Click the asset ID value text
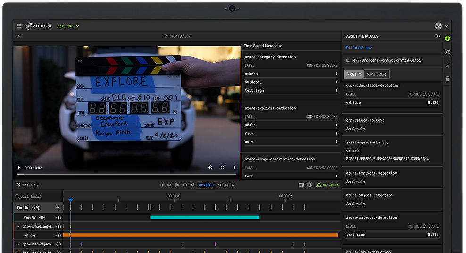The width and height of the screenshot is (466, 253). pyautogui.click(x=387, y=60)
